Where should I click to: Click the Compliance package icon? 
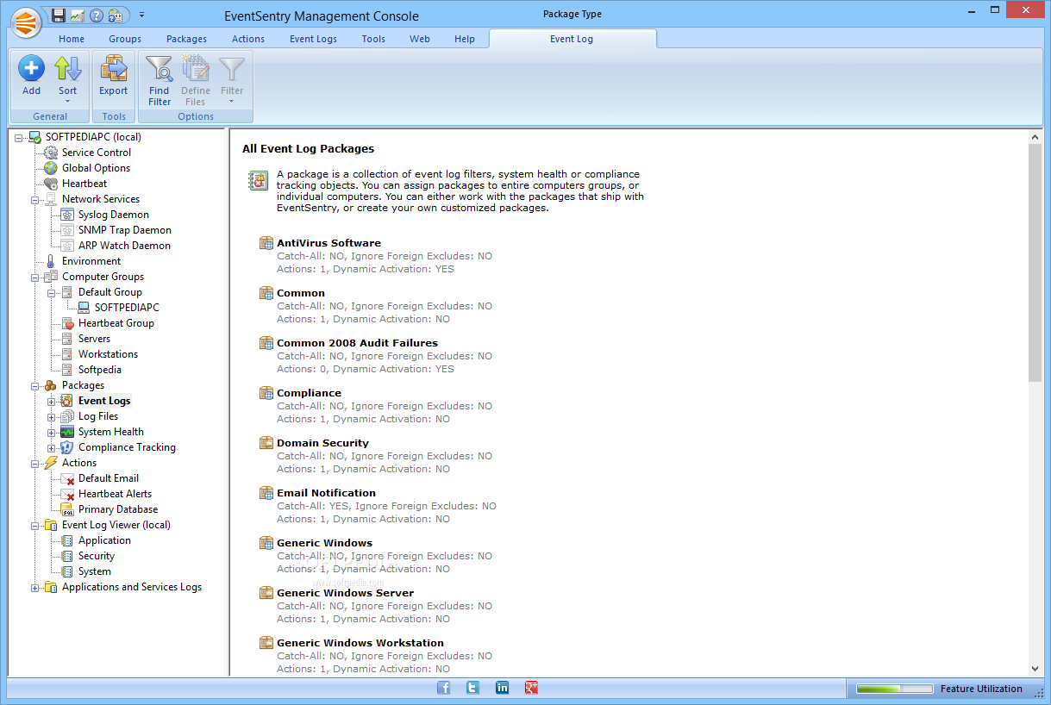pyautogui.click(x=266, y=393)
